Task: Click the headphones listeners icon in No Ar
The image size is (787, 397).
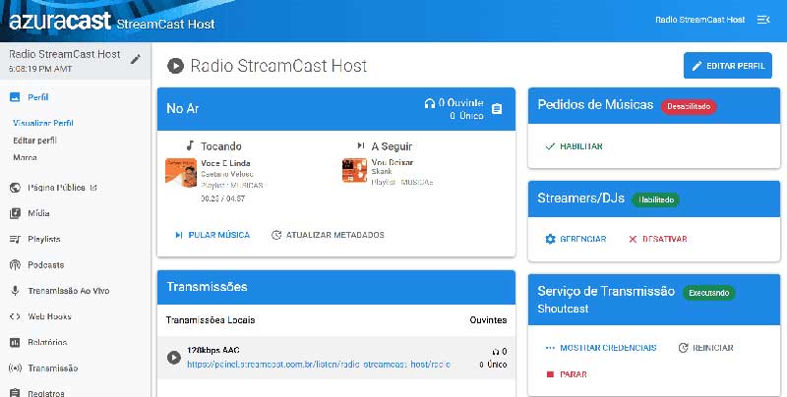Action: pyautogui.click(x=430, y=103)
